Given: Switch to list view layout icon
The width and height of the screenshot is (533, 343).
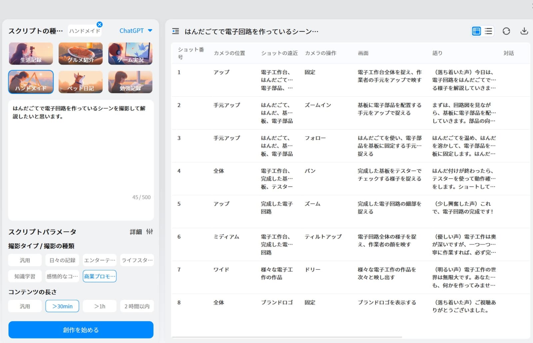Looking at the screenshot, I should pos(488,31).
